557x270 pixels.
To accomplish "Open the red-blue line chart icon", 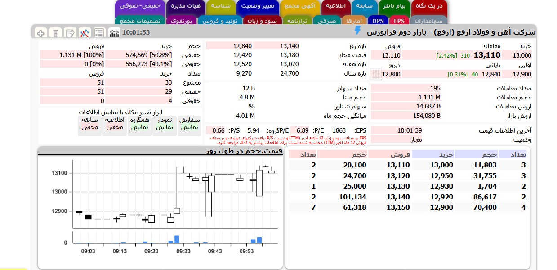I will (x=85, y=33).
